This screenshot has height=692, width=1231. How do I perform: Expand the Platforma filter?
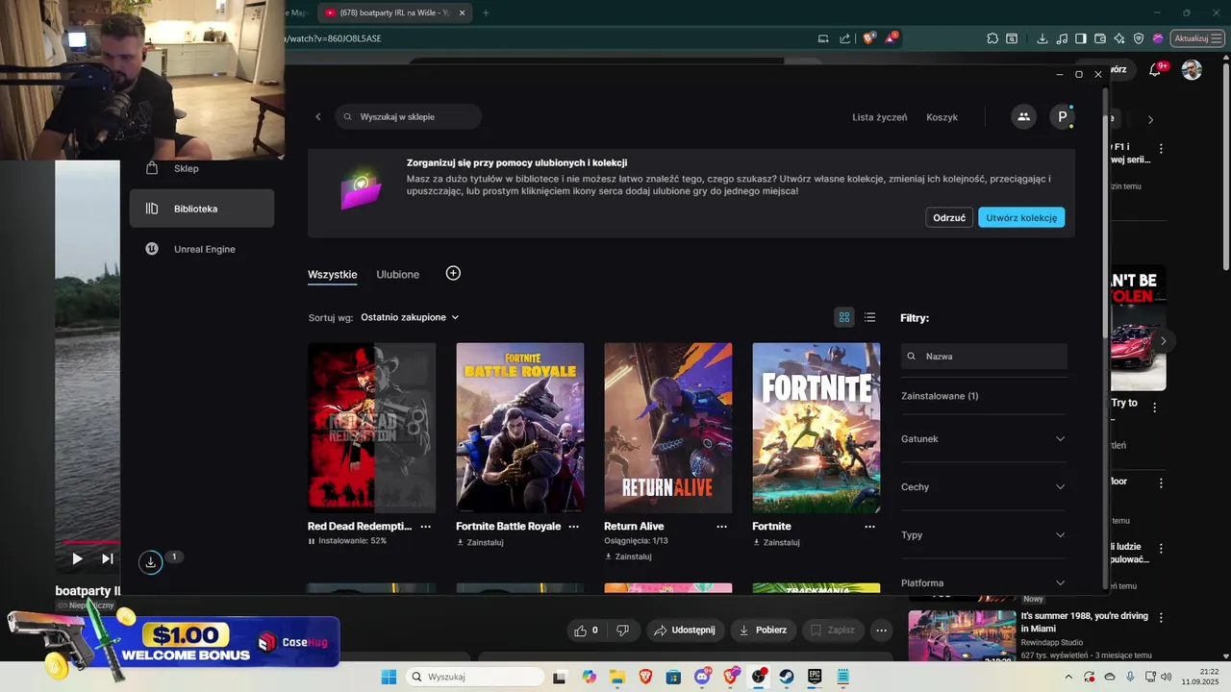click(x=983, y=582)
